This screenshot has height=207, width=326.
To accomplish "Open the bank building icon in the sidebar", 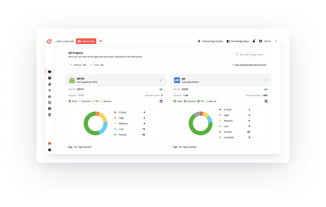I will (50, 115).
